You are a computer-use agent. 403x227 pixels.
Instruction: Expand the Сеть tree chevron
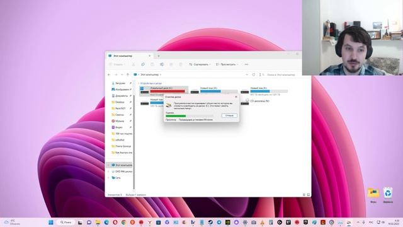(x=108, y=178)
